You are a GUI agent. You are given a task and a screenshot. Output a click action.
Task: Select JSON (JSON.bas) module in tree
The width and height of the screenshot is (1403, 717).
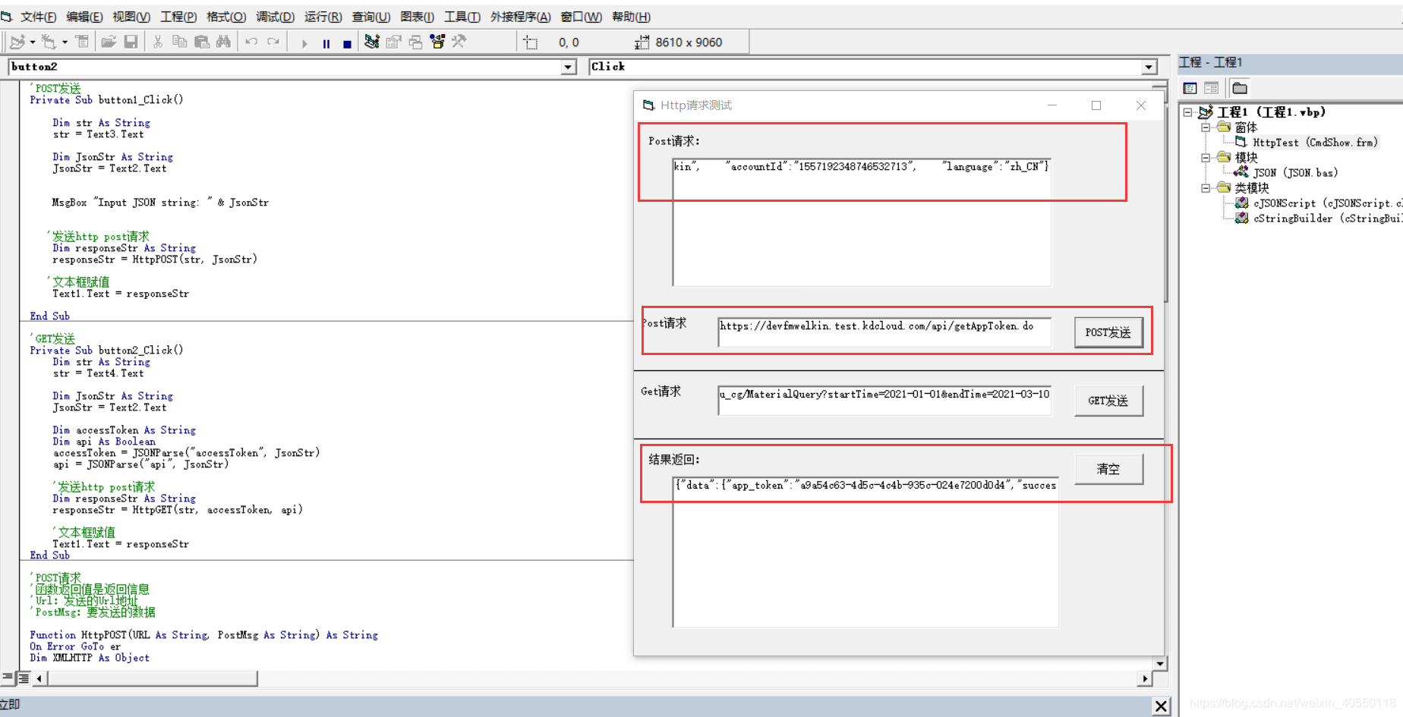tap(1295, 173)
